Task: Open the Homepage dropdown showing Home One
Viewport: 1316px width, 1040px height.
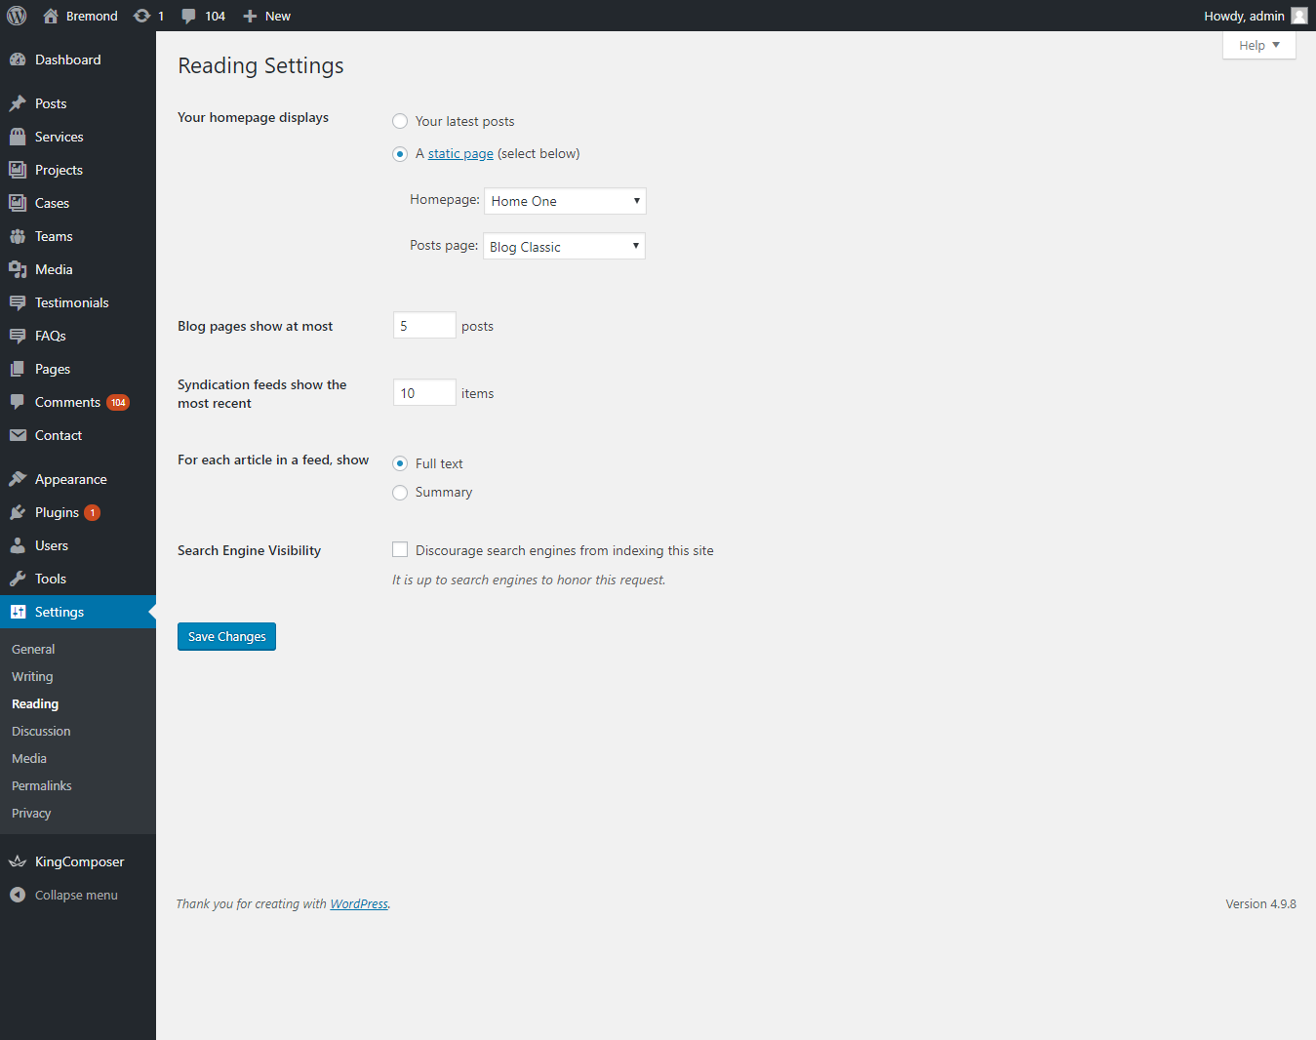Action: [x=565, y=201]
